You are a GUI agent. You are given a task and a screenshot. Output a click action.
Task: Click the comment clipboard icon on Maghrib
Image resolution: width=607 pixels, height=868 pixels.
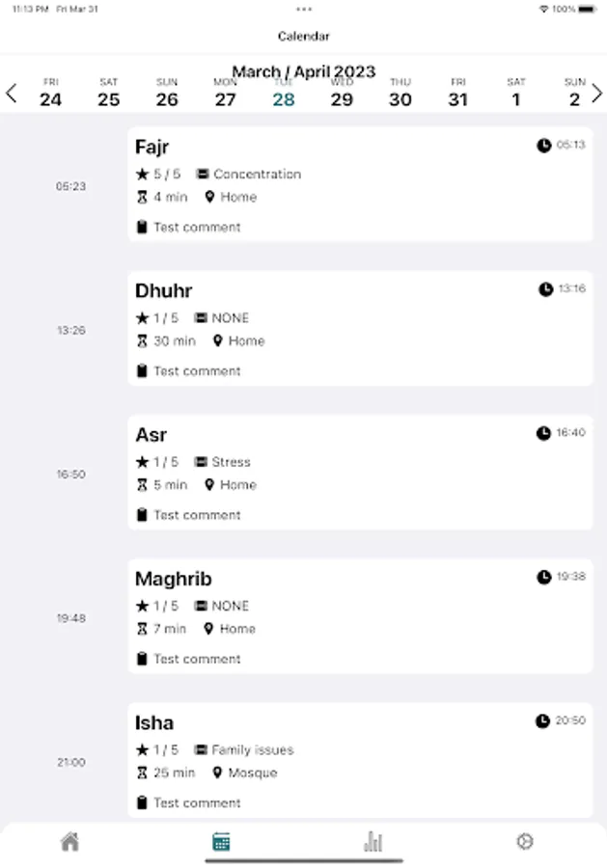point(142,659)
